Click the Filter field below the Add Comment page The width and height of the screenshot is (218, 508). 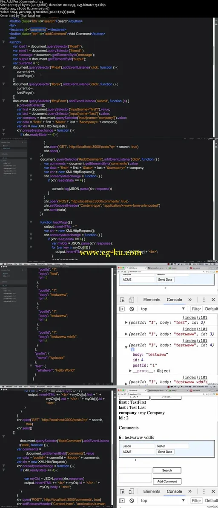click(196, 501)
